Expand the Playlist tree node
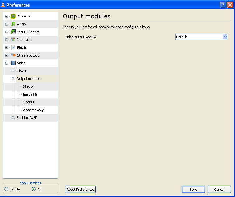The width and height of the screenshot is (235, 197). click(x=7, y=47)
